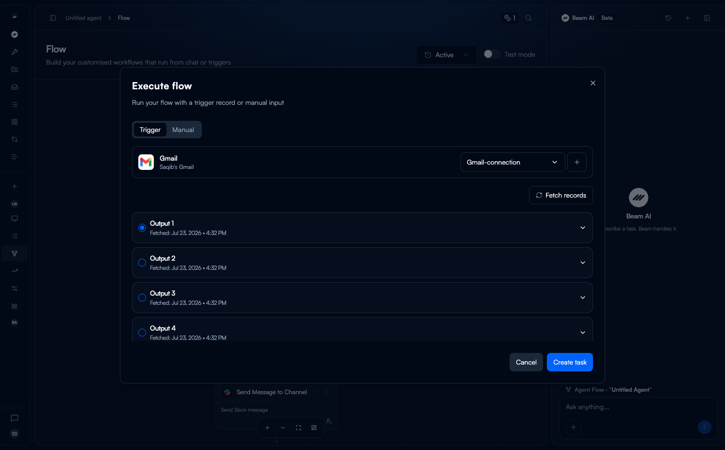Open the trending analytics icon in sidebar
Viewport: 725px width, 450px height.
[x=15, y=271]
